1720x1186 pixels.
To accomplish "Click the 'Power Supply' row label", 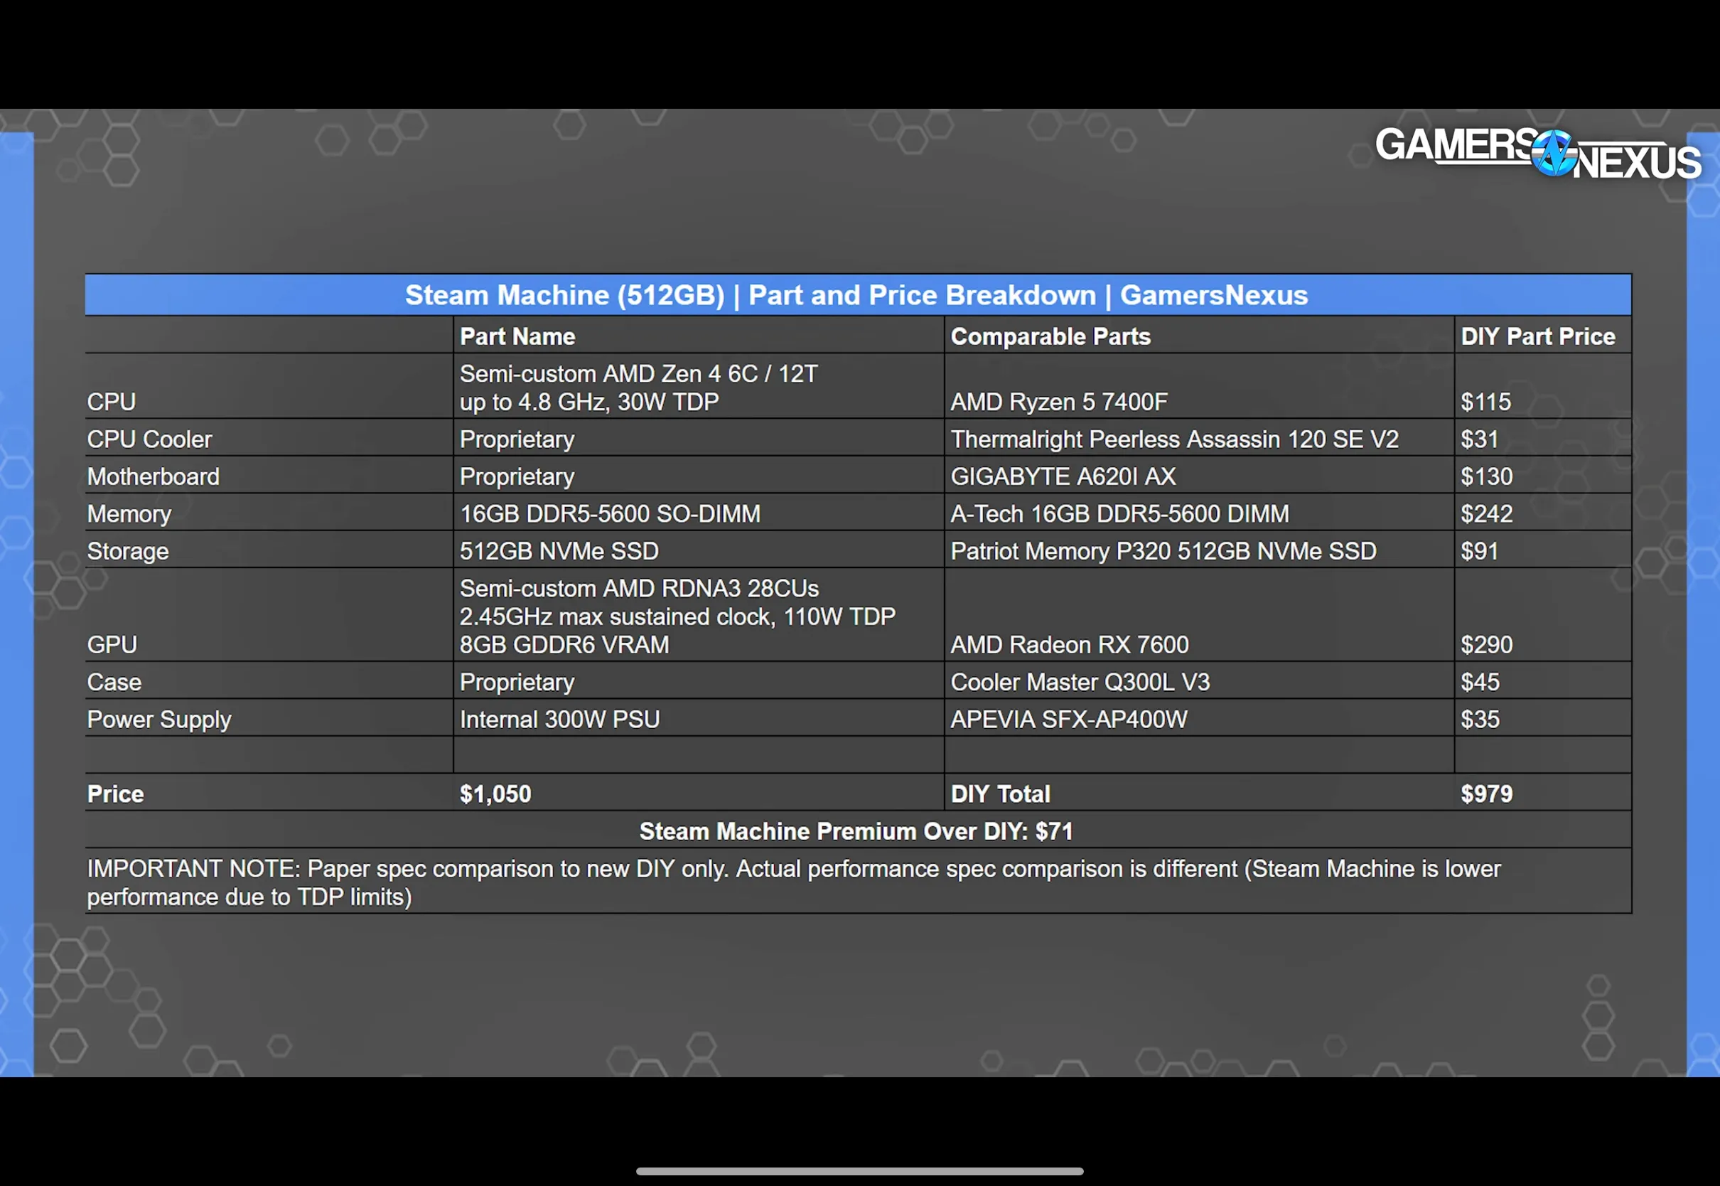I will [159, 720].
